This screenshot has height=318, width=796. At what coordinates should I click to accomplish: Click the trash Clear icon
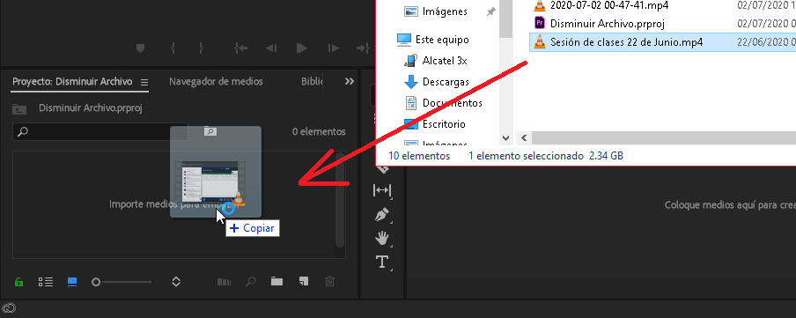click(x=329, y=281)
